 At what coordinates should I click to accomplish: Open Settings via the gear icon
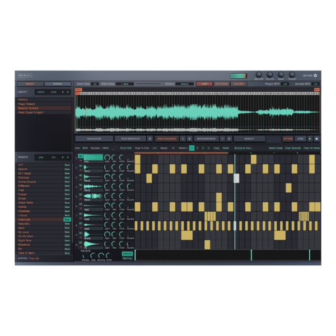coord(315,75)
